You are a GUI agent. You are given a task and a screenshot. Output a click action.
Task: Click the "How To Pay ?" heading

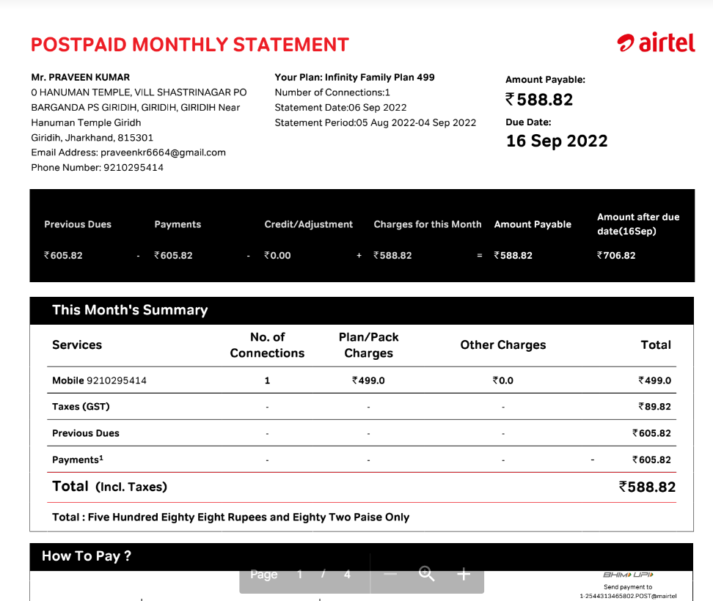[x=87, y=556]
